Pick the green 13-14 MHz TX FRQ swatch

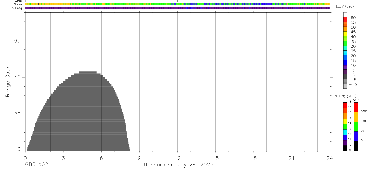tap(345, 127)
